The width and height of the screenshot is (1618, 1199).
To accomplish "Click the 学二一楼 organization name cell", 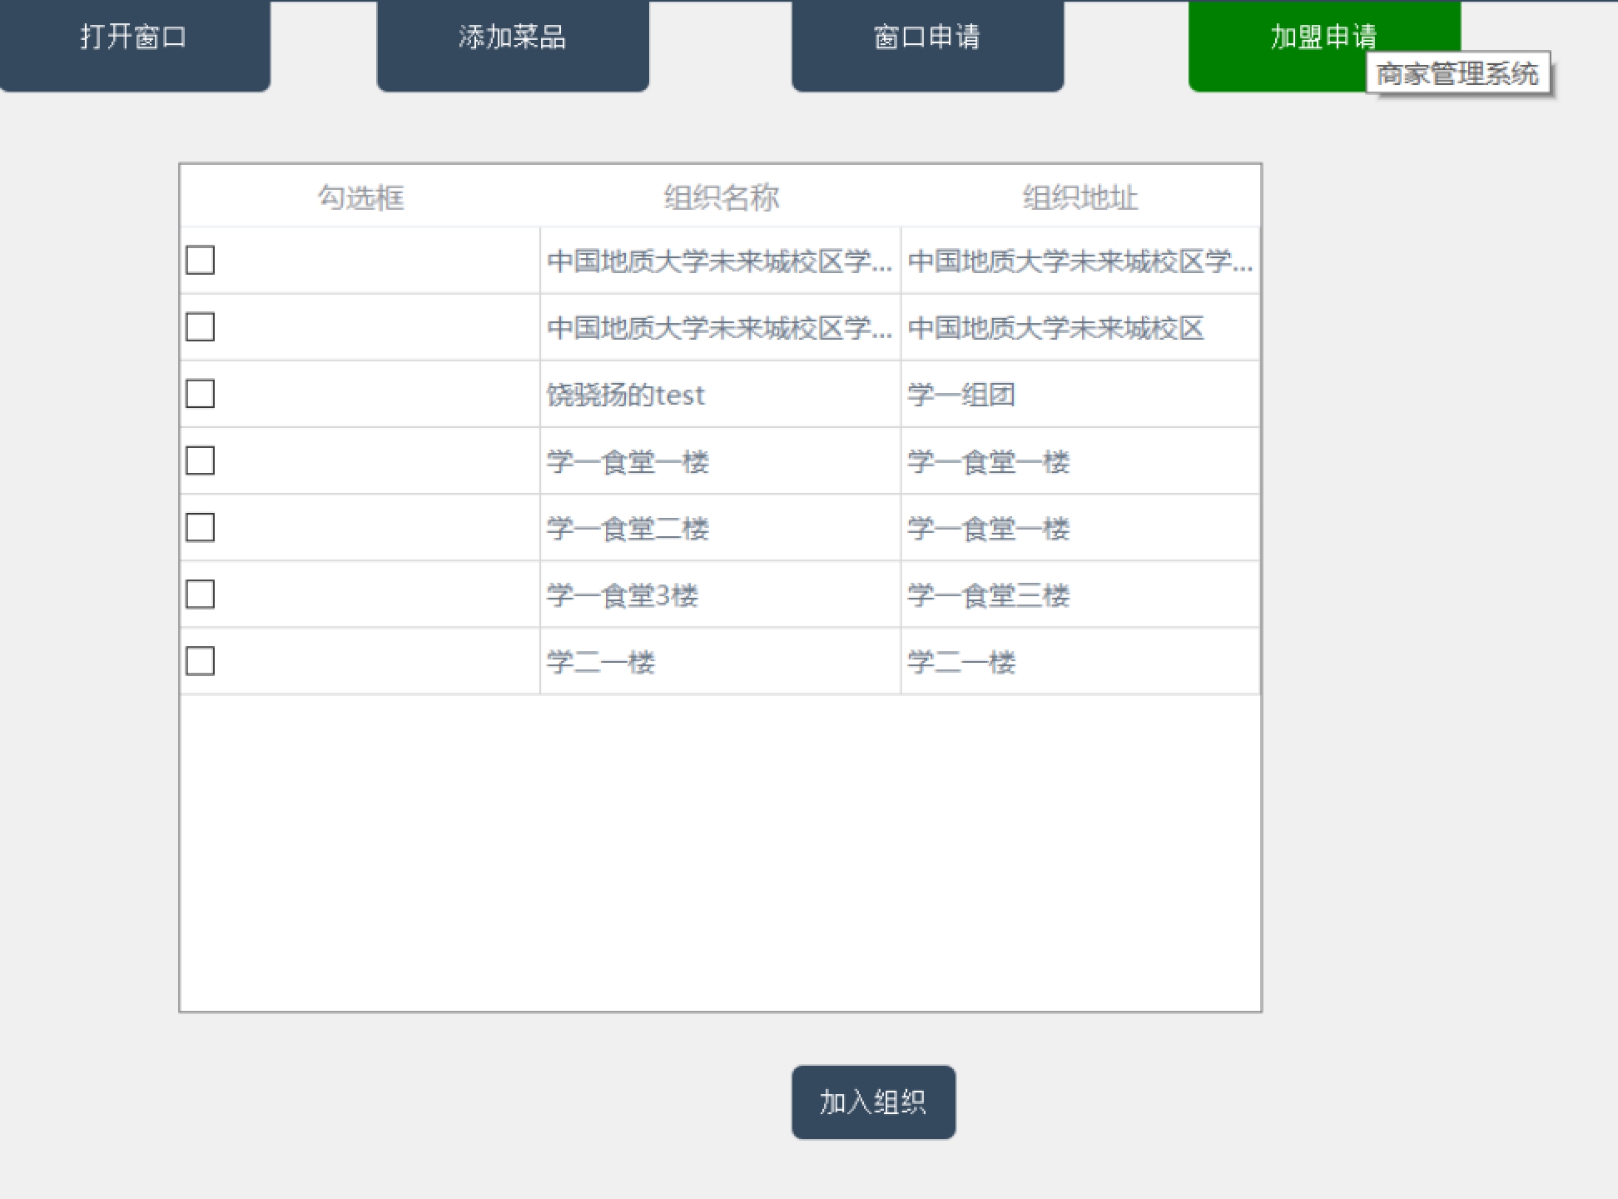I will point(601,662).
